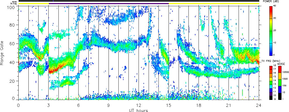The image size is (289, 112).
Task: Pick the purple 10 MHz swatch in TX FRQ legend
Action: click(x=271, y=94)
